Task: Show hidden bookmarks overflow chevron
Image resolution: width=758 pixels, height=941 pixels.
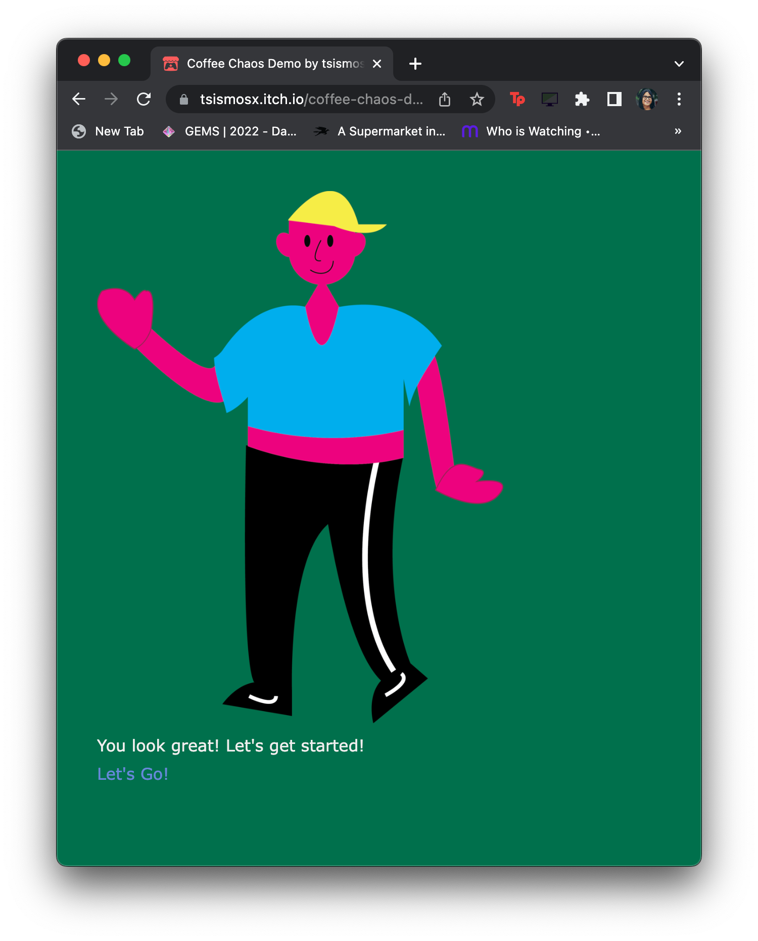Action: pyautogui.click(x=678, y=131)
